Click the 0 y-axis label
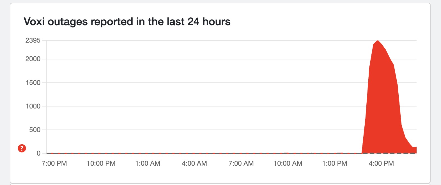The image size is (441, 185). coord(38,153)
